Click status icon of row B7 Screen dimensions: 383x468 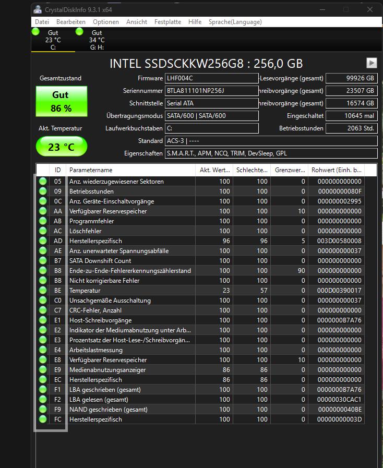43,260
